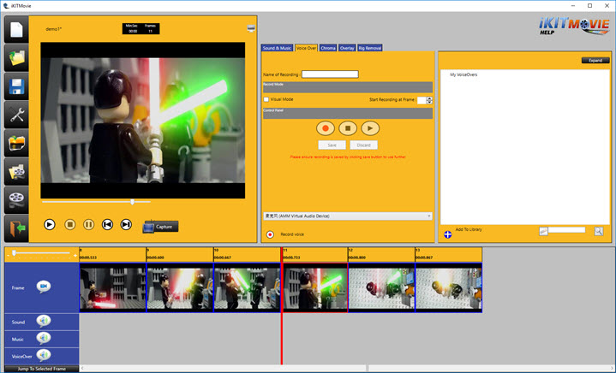Open settings via the wrench and screwdriver icon
This screenshot has width=616, height=373.
16,115
